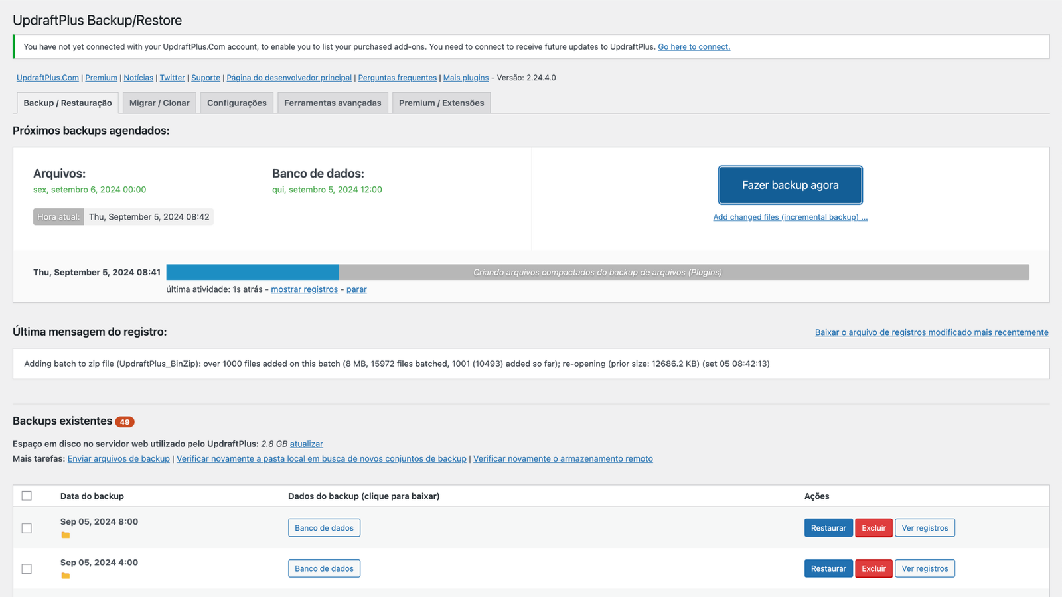
Task: Download Banco de dados from 4:00 backup
Action: [x=324, y=568]
